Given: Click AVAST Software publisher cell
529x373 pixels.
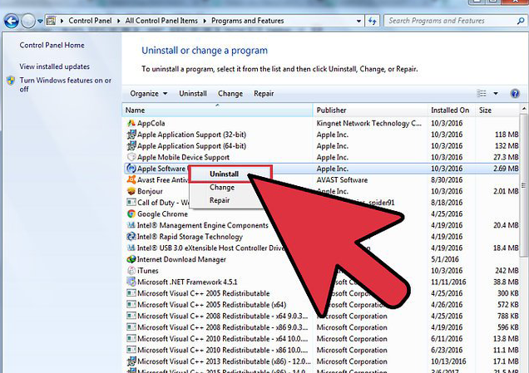Looking at the screenshot, I should pyautogui.click(x=342, y=180).
